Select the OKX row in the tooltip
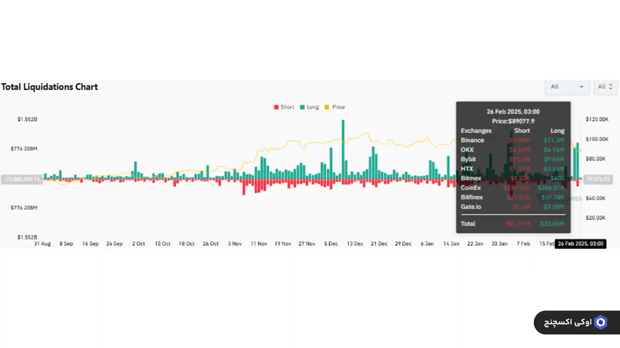This screenshot has width=620, height=348. click(513, 150)
